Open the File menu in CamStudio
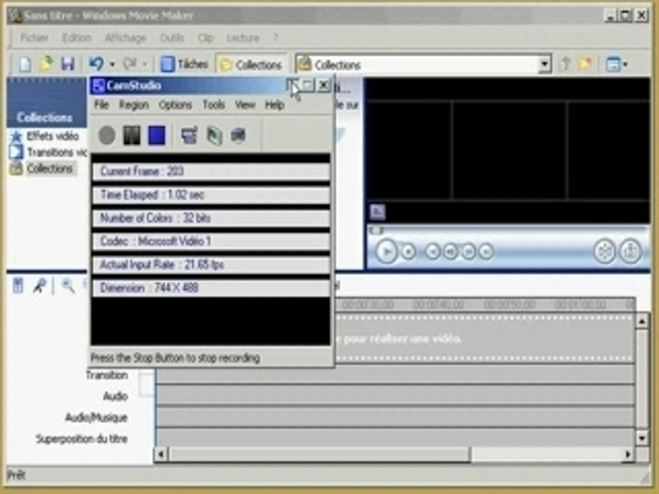Image resolution: width=659 pixels, height=494 pixels. tap(102, 104)
